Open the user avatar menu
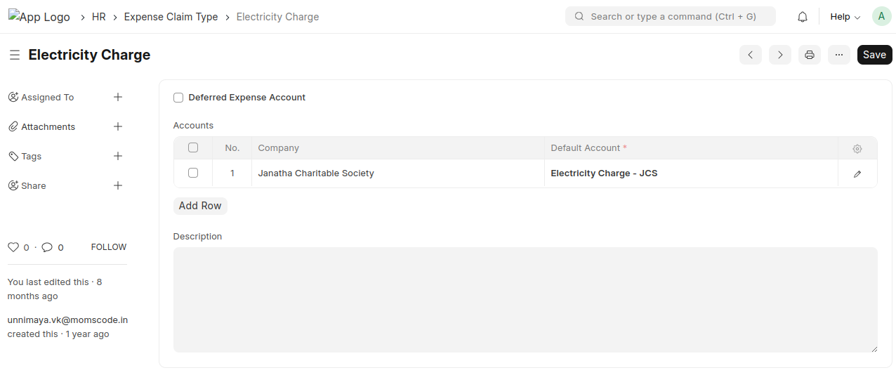Screen dimensions: 896x375 881,17
